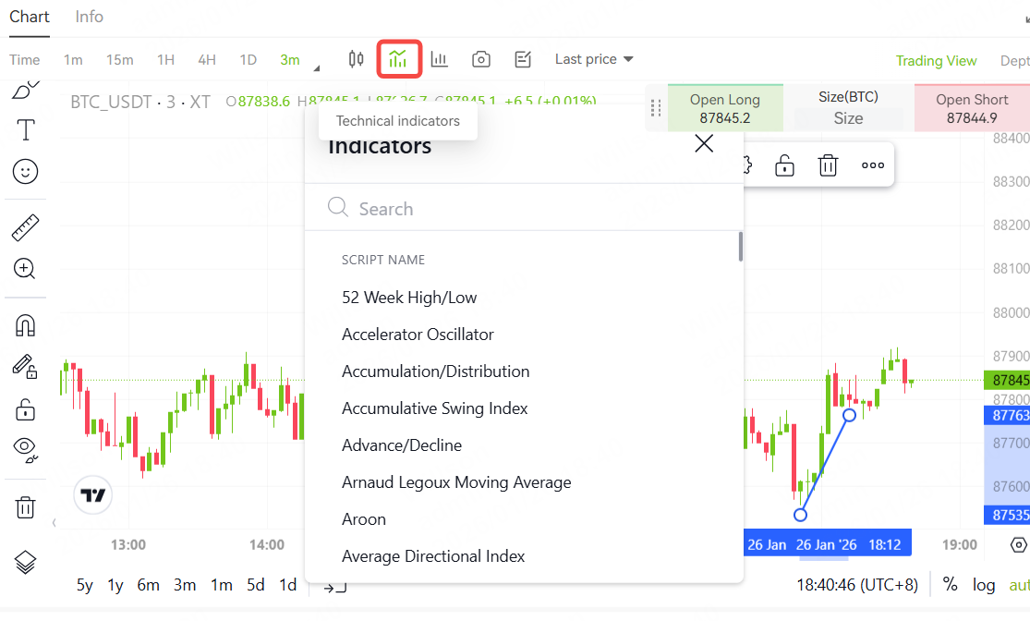Toggle the magnet snap mode
Viewport: 1030px width, 621px height.
coord(26,325)
